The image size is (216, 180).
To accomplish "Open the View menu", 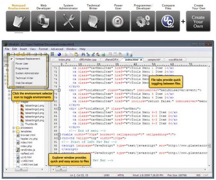I will point(33,49).
